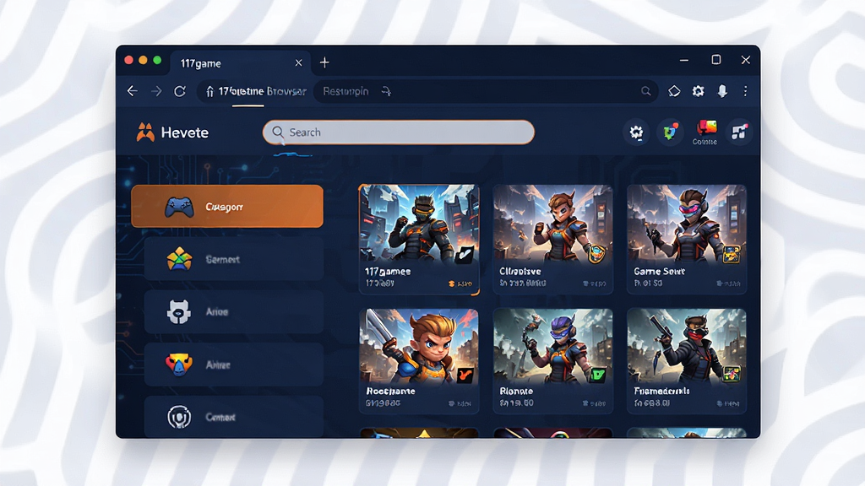Click the browser forward arrow
This screenshot has width=865, height=486.
[156, 91]
